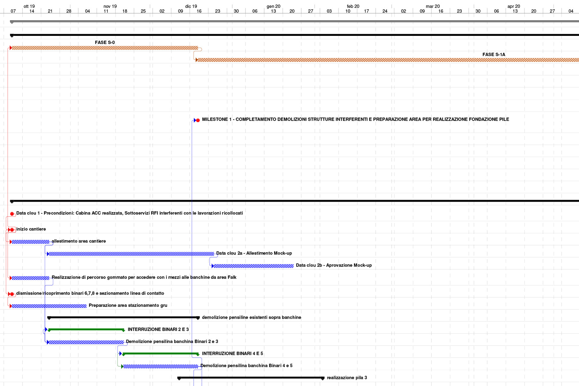Click the top grey project summary bar
This screenshot has width=579, height=386.
[x=294, y=21]
